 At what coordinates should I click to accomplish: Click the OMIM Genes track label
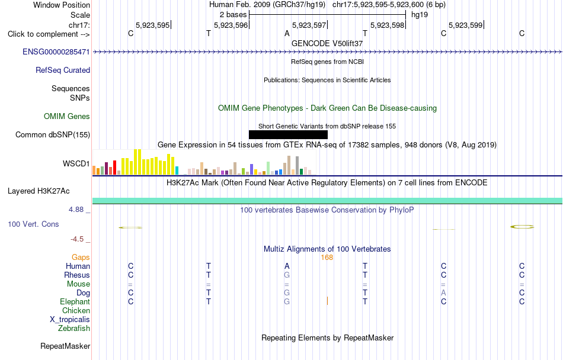(x=67, y=117)
